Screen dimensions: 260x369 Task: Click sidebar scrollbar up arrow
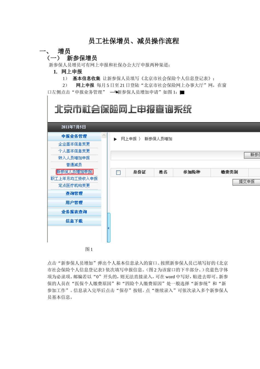[104, 135]
